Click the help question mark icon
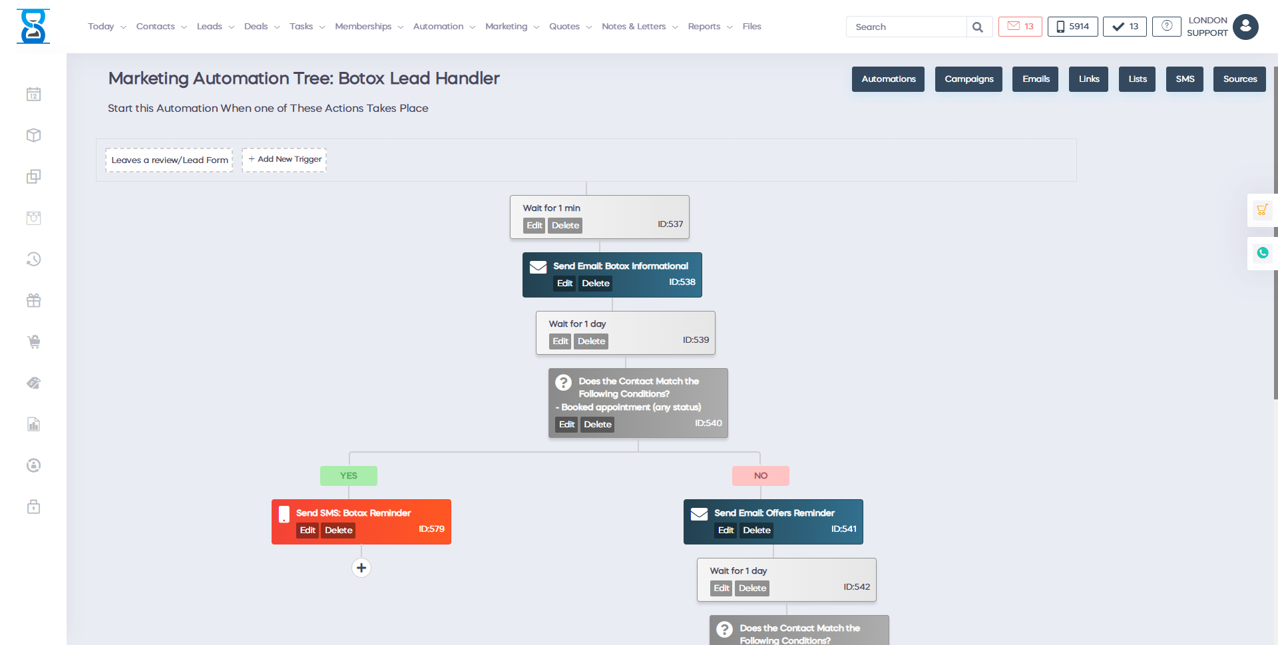1278x645 pixels. (1167, 27)
